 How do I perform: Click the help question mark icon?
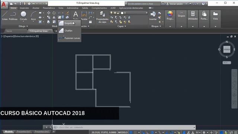click(x=203, y=4)
